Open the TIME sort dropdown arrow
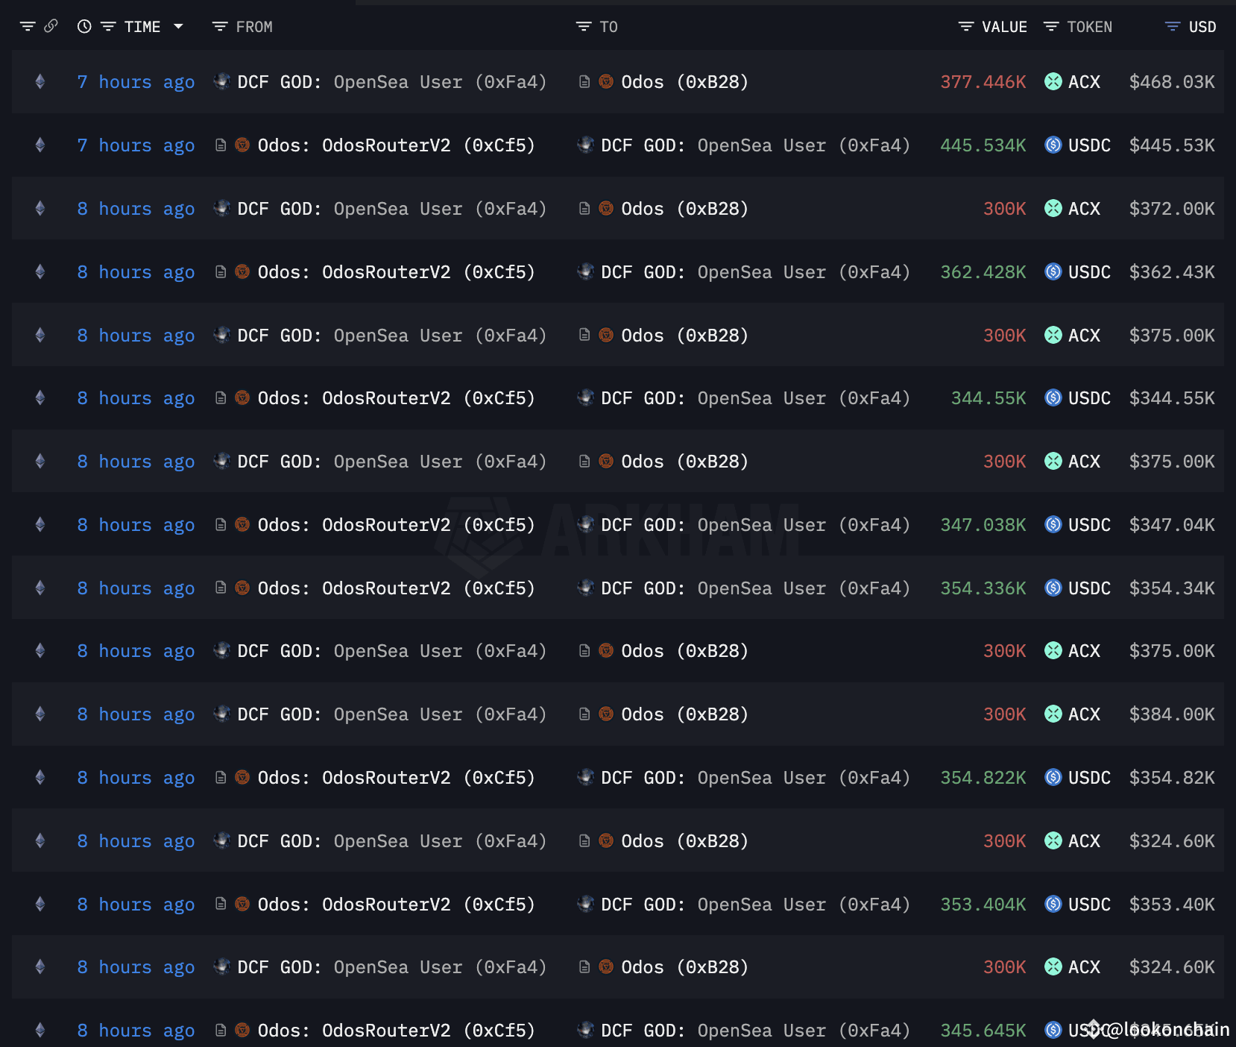This screenshot has height=1047, width=1236. (x=178, y=26)
